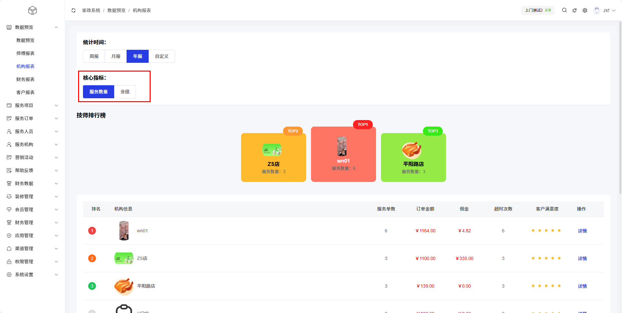Open the 财务报表 submenu page
This screenshot has height=313, width=622.
pyautogui.click(x=25, y=79)
